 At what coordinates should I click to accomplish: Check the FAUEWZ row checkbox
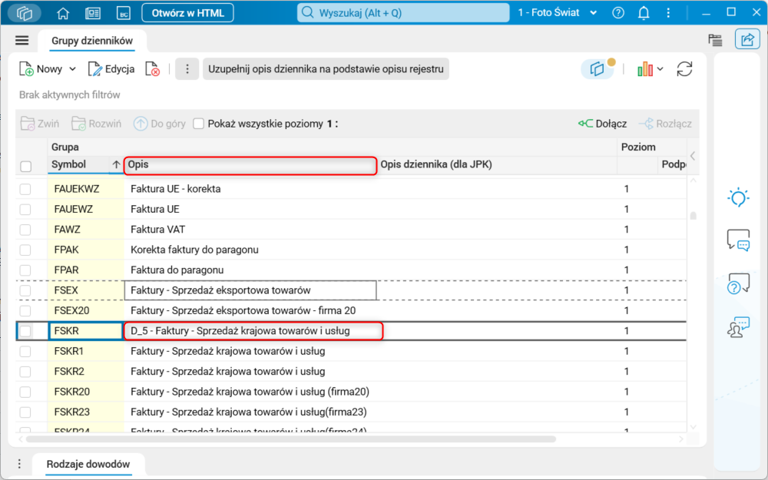pos(25,209)
